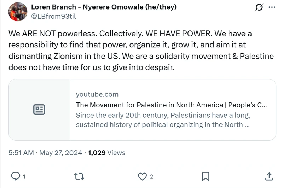The image size is (283, 188).
Task: Open the youtube.com domain link
Action: 97,94
